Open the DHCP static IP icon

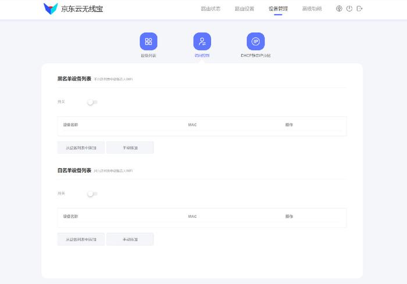[x=256, y=41]
